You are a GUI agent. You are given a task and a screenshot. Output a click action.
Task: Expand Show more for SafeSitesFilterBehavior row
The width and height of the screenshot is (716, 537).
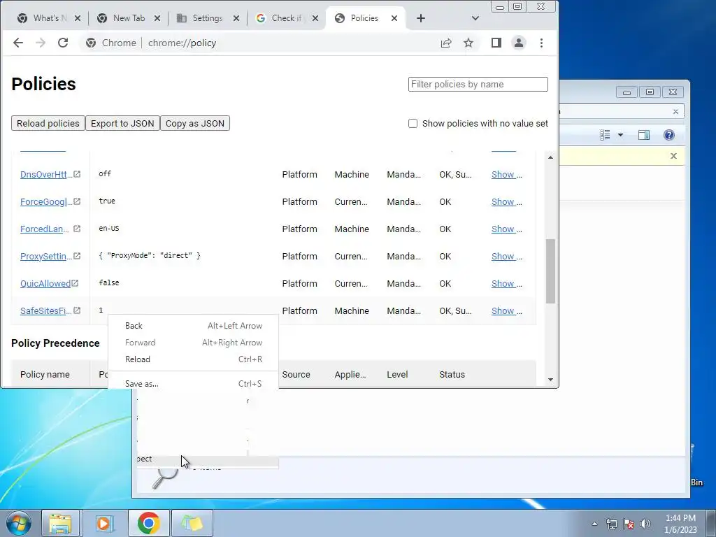click(x=506, y=311)
